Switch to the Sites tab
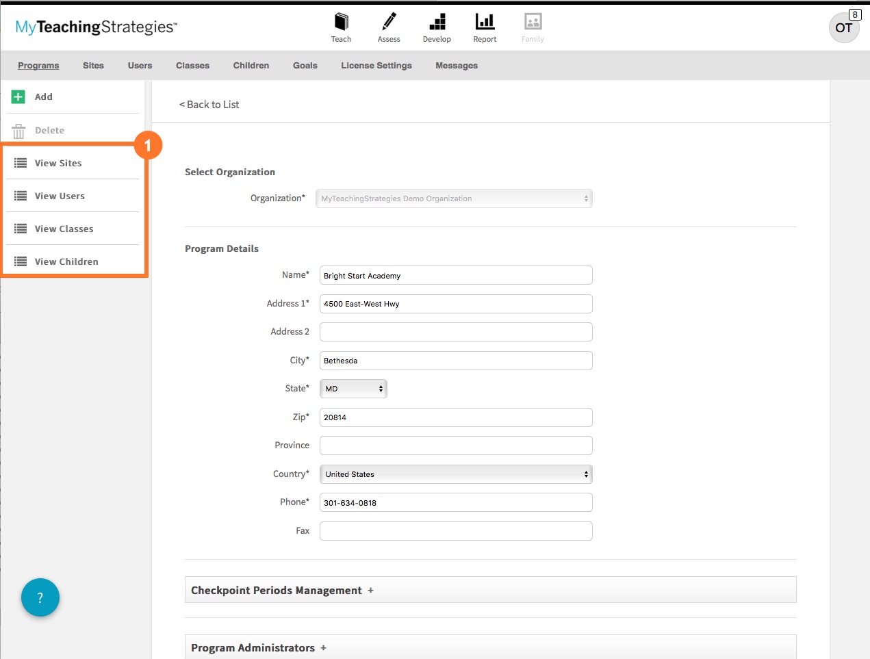 click(93, 66)
